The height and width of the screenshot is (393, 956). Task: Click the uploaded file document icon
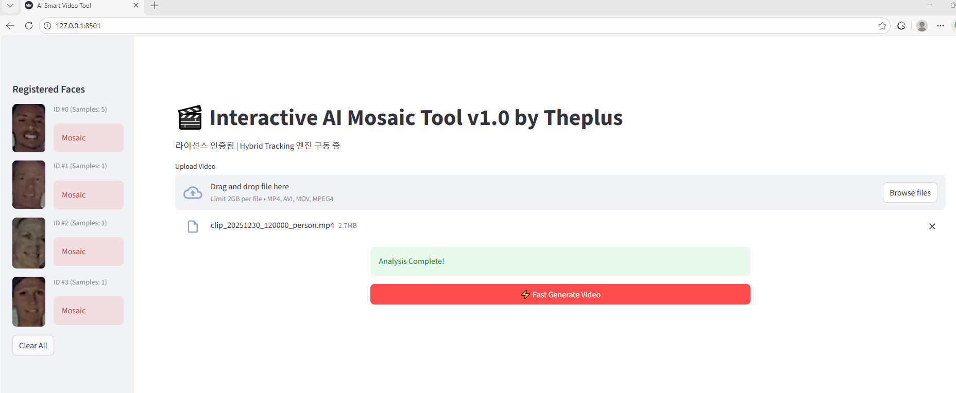coord(193,226)
